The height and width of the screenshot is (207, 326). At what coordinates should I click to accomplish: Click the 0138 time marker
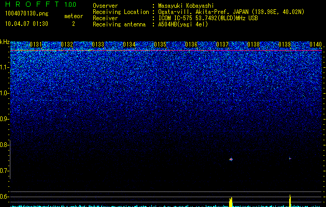(253, 45)
